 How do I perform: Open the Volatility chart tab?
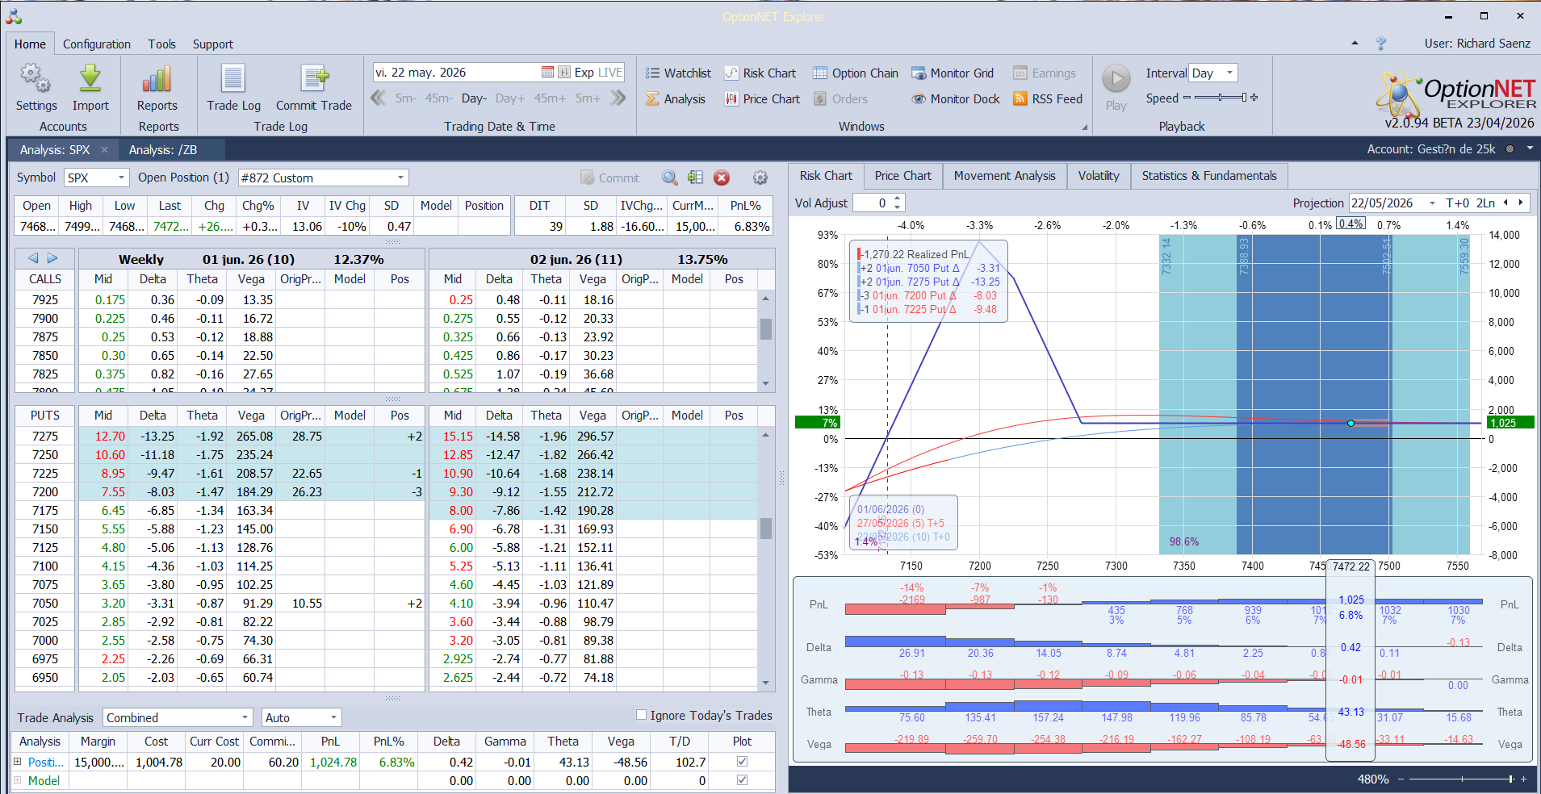coord(1099,176)
